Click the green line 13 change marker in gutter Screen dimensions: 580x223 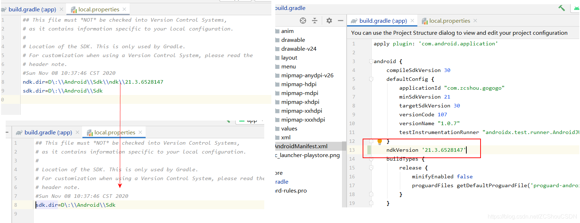pyautogui.click(x=369, y=150)
